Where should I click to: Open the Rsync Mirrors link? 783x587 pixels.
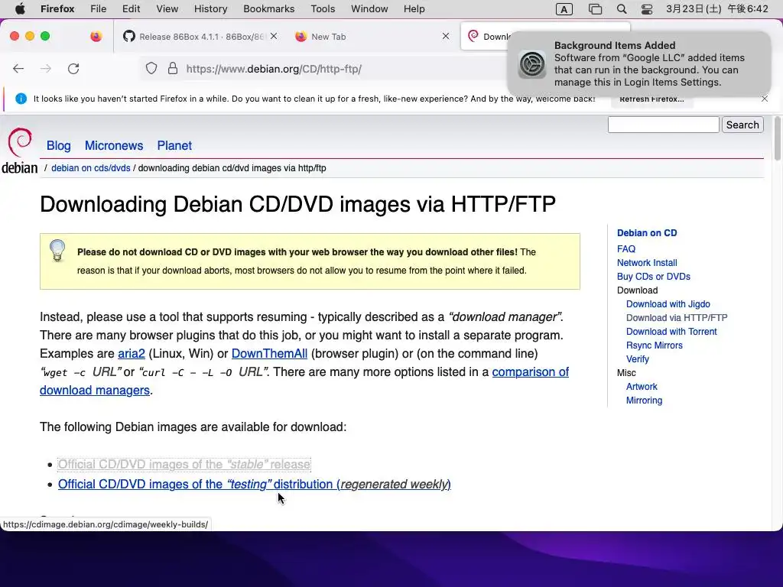click(655, 345)
